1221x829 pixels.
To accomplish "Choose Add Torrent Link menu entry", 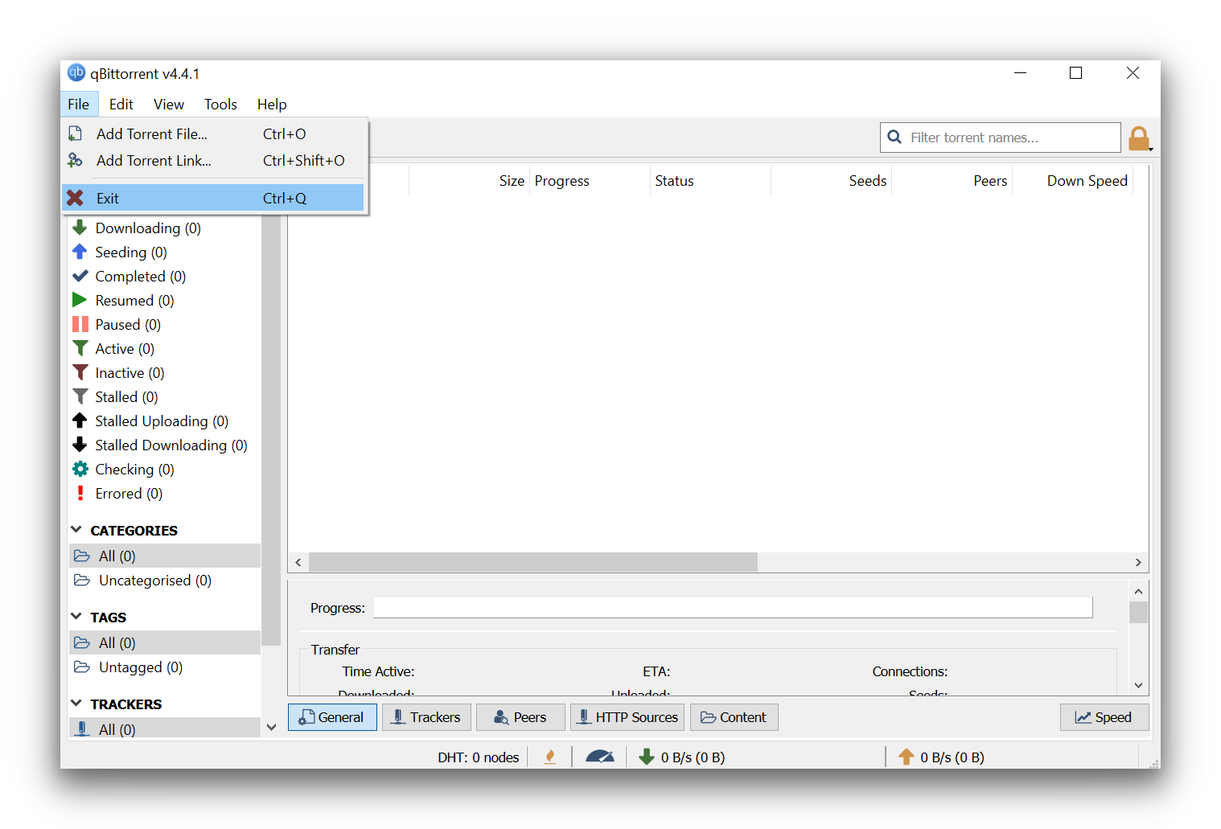I will pyautogui.click(x=213, y=160).
